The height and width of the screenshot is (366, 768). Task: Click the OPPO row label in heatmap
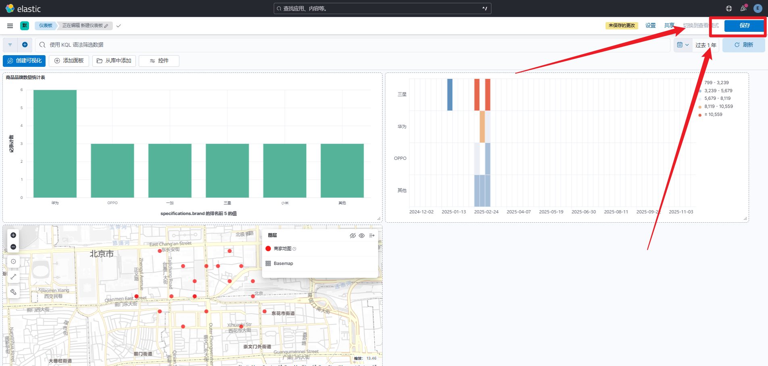coord(400,158)
